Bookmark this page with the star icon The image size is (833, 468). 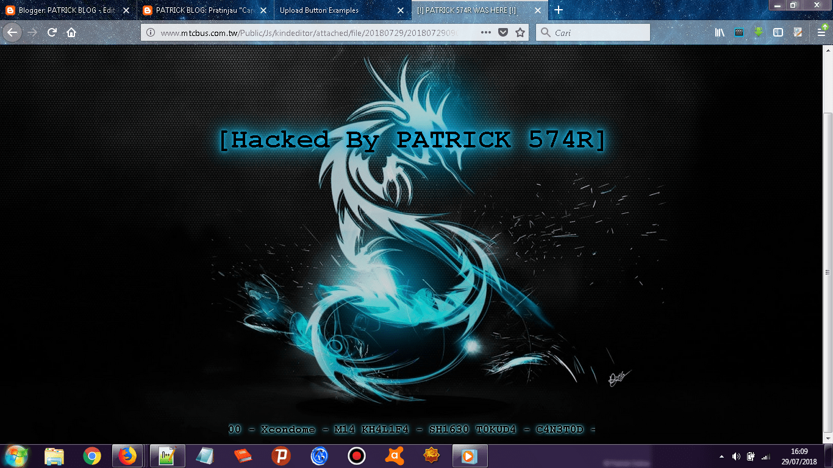520,32
